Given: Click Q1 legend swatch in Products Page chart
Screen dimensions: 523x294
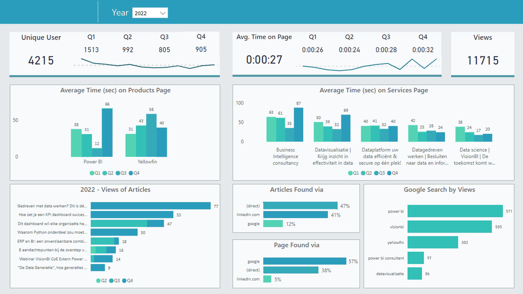Looking at the screenshot, I should point(92,173).
